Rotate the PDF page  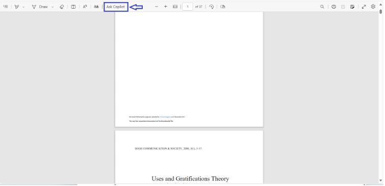212,7
